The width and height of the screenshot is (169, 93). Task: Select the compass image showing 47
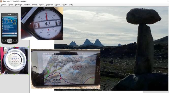click(42, 23)
